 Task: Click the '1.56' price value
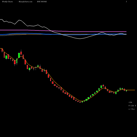[x=130, y=102]
